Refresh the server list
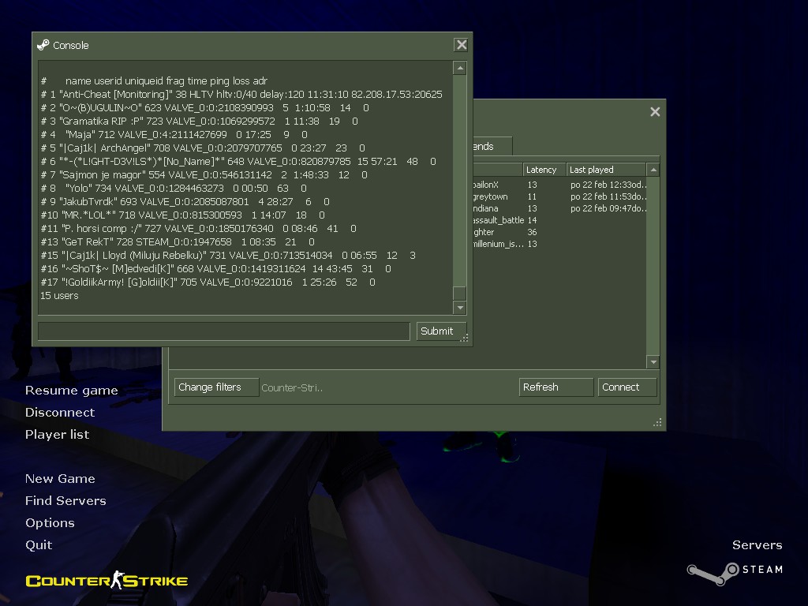Screen dimensions: 808x606 coord(556,387)
